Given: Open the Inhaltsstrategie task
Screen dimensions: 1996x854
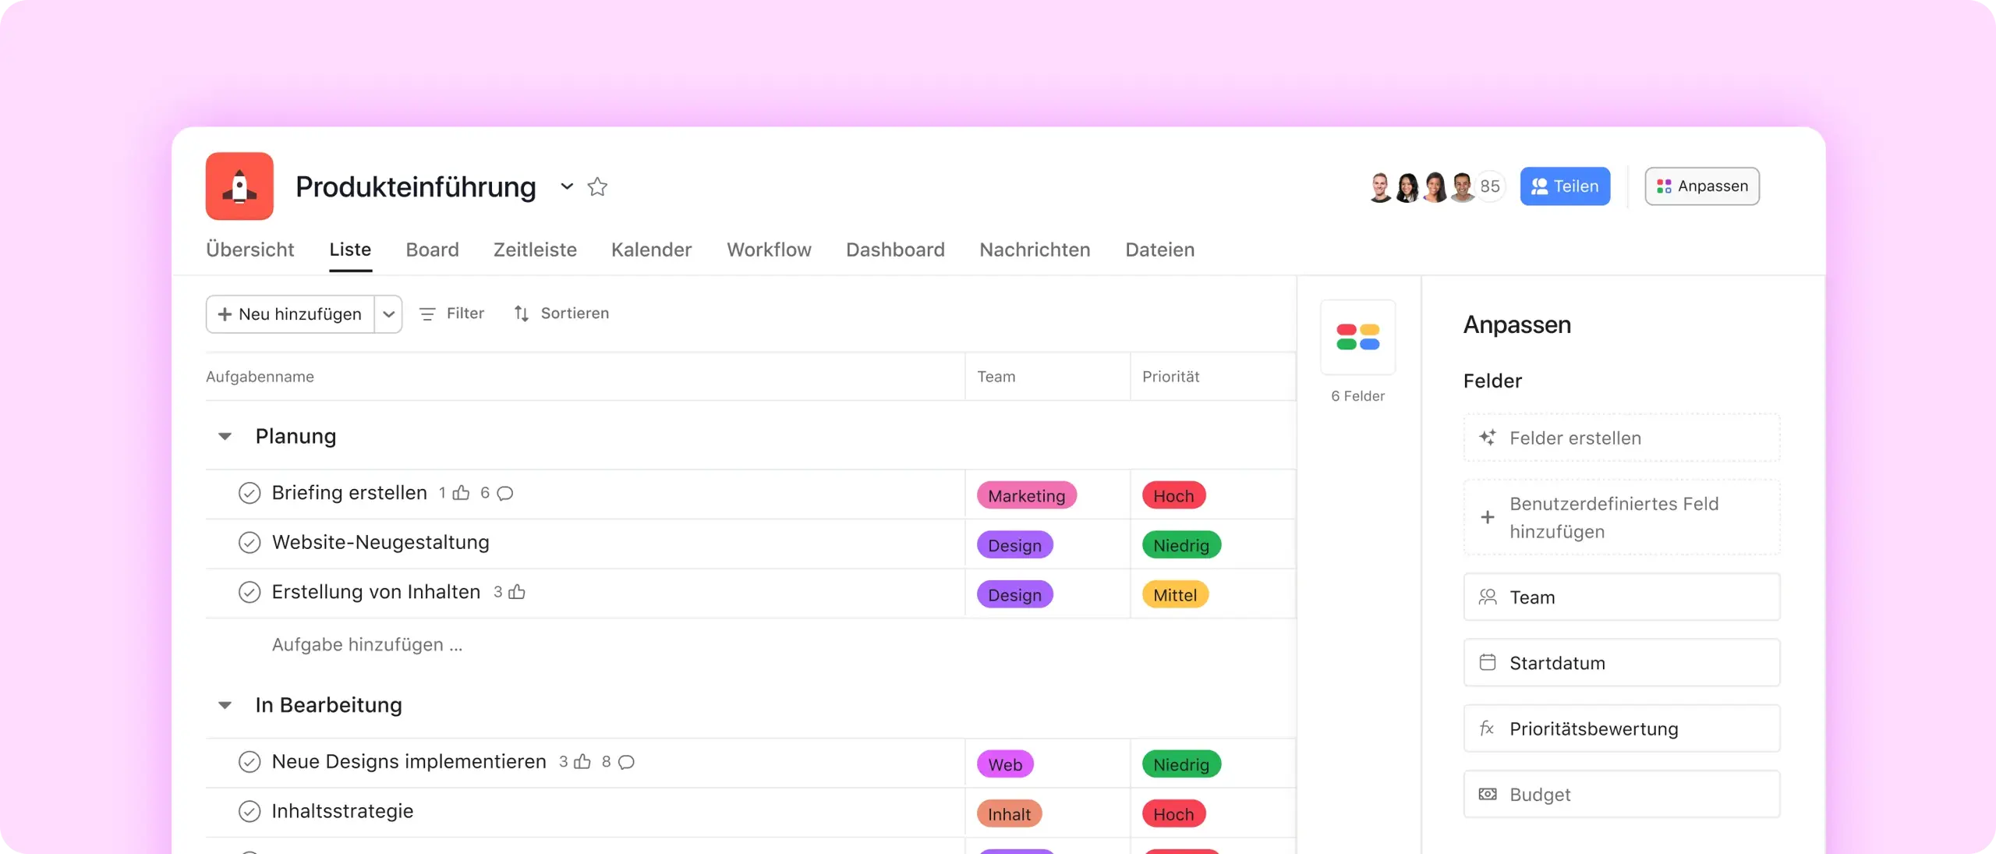Looking at the screenshot, I should coord(342,812).
